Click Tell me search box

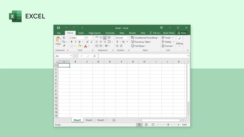point(155,33)
